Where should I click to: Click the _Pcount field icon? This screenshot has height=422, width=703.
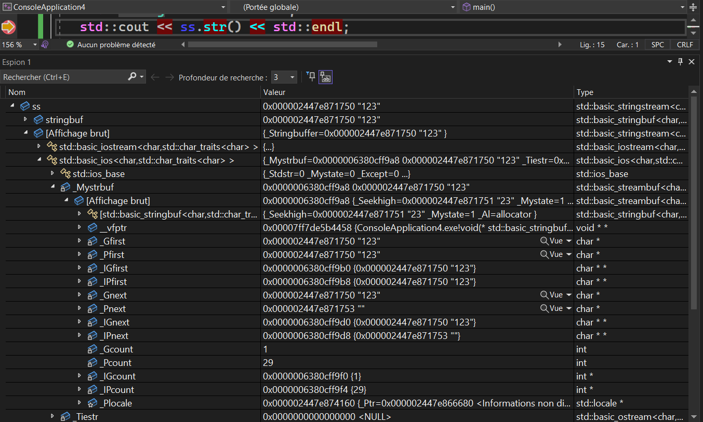92,363
